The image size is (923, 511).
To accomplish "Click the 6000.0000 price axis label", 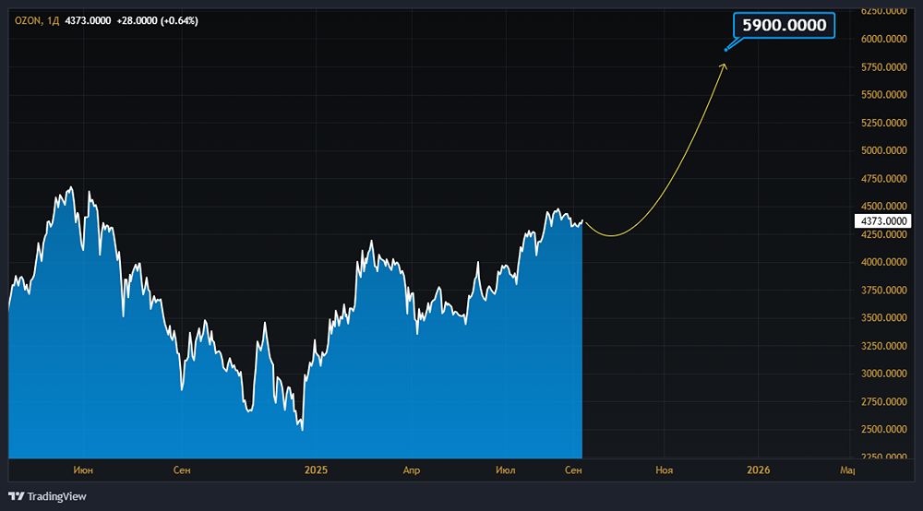I will [883, 39].
